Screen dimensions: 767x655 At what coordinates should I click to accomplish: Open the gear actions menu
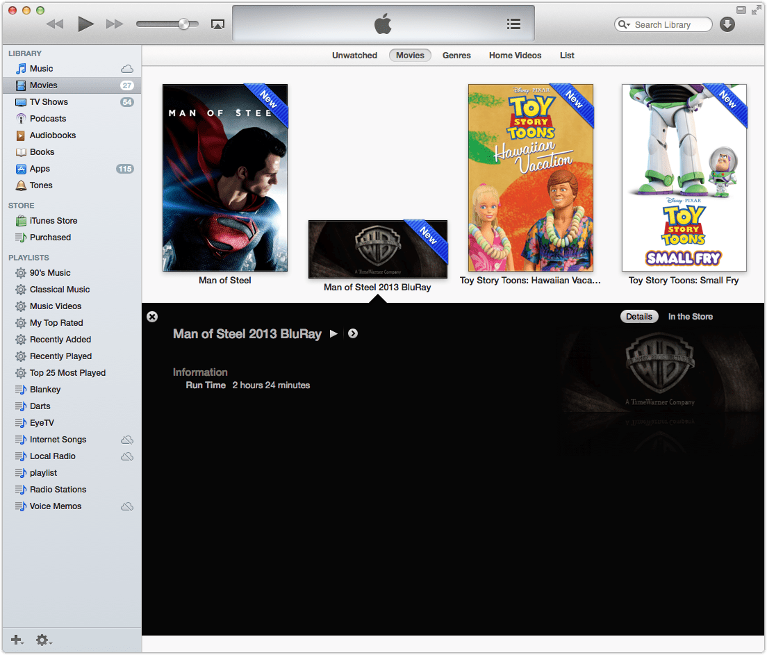coord(44,639)
